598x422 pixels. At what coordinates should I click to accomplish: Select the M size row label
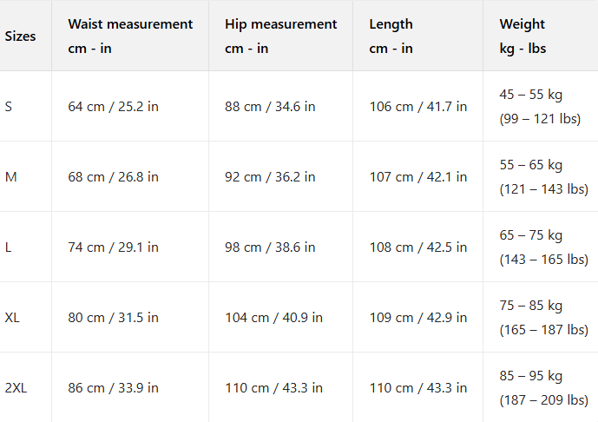(x=10, y=177)
